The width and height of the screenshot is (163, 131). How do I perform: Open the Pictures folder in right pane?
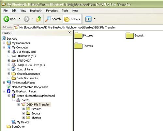coord(84,35)
